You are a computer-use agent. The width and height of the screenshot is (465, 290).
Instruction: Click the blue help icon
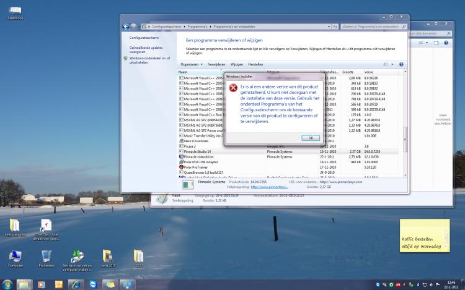coord(401,64)
